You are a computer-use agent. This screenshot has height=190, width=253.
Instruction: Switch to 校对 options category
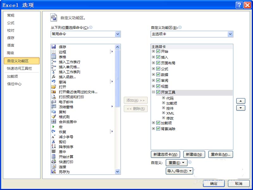[x=11, y=30]
